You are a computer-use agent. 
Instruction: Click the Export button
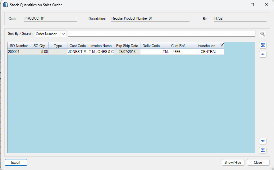click(x=16, y=163)
